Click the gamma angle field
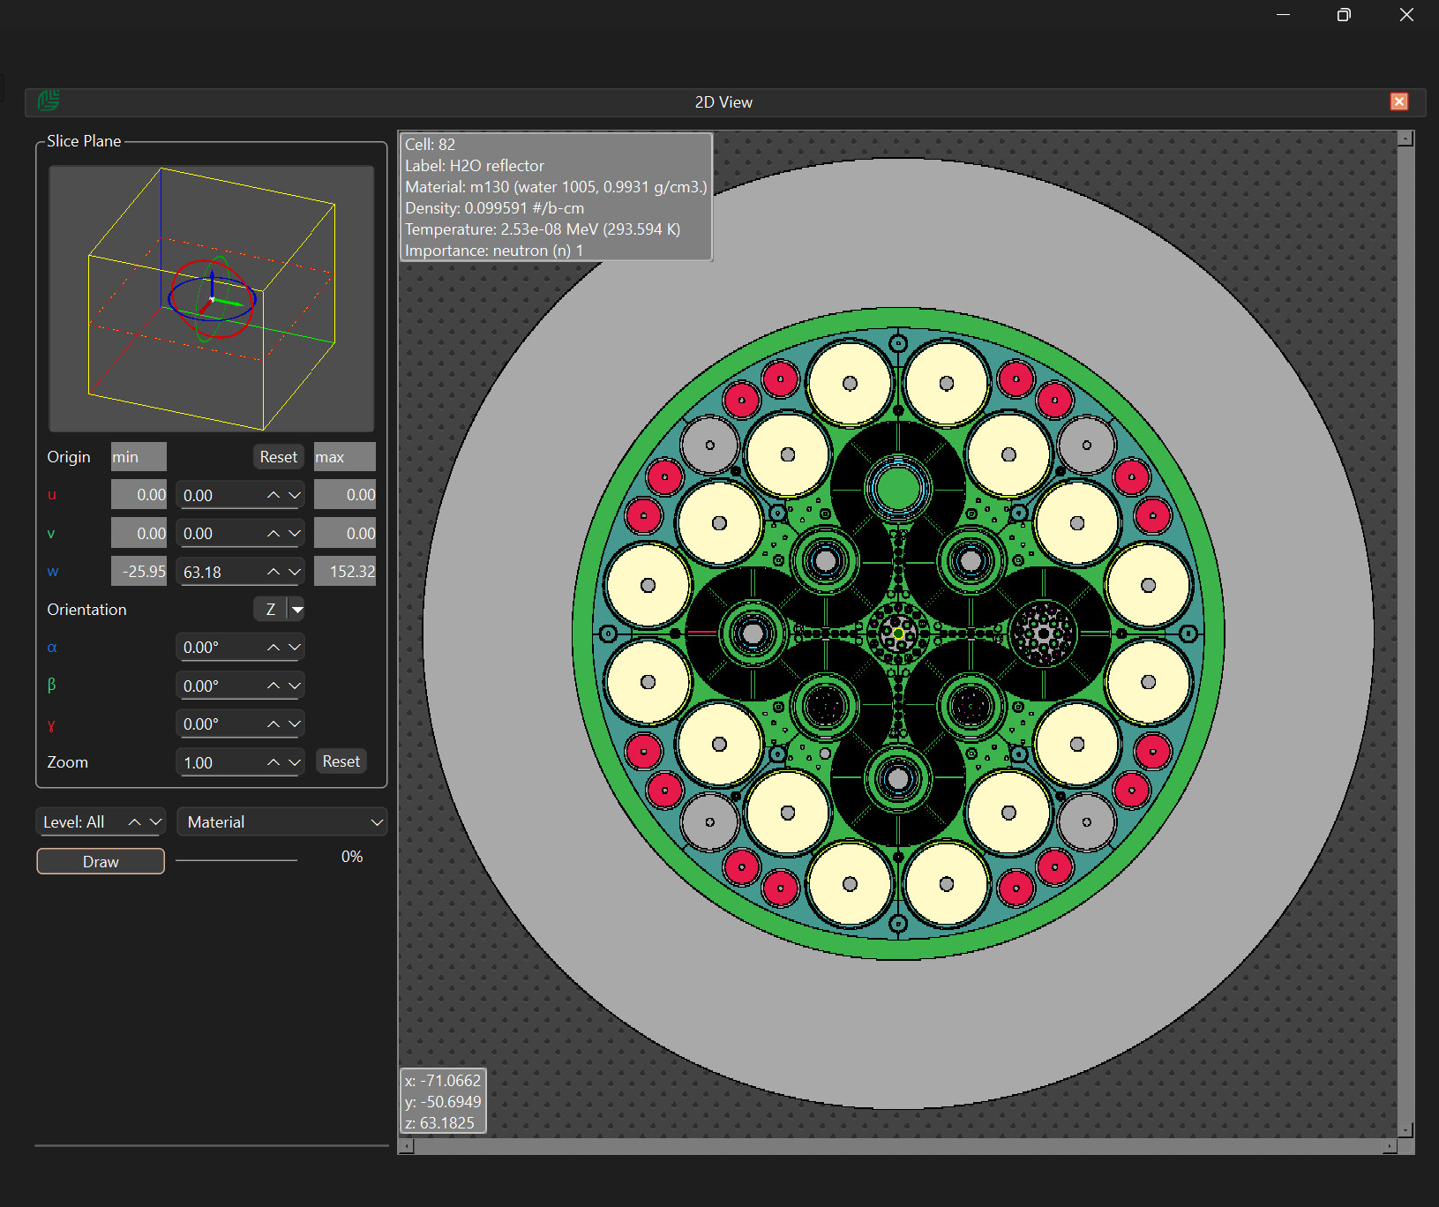Screen dimensions: 1439x1207 click(220, 724)
